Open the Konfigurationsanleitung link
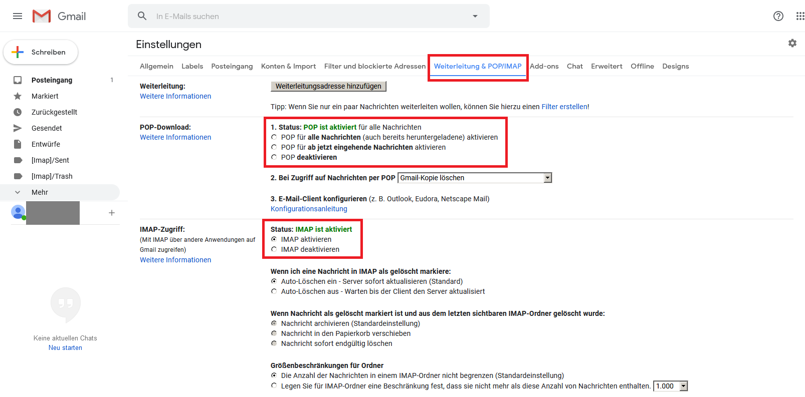 309,209
